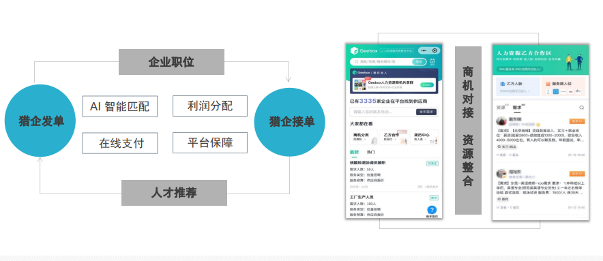Switch to the 热门 tab
This screenshot has width=603, height=261.
[x=370, y=152]
